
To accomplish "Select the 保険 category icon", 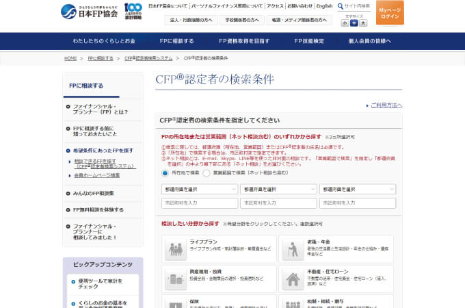I will (x=176, y=303).
